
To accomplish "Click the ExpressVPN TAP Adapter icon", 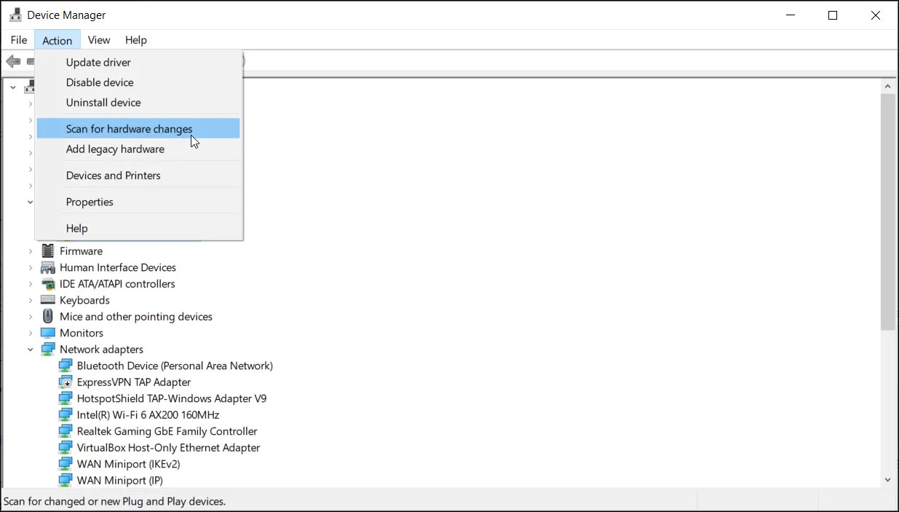I will coord(66,382).
